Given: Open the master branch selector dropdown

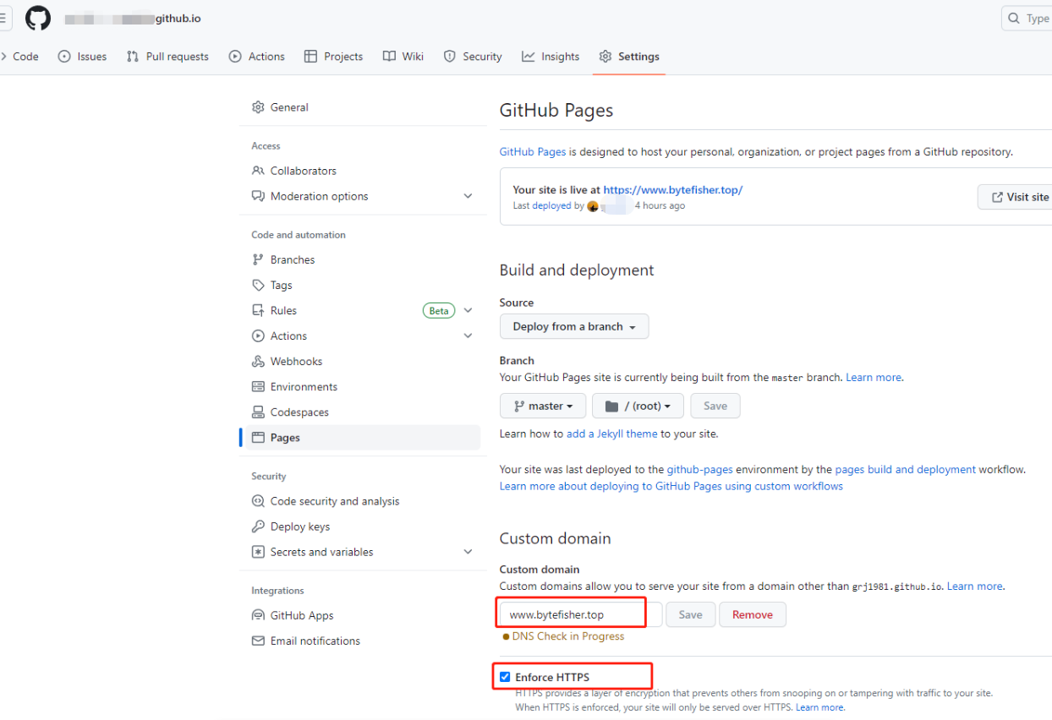Looking at the screenshot, I should click(543, 406).
